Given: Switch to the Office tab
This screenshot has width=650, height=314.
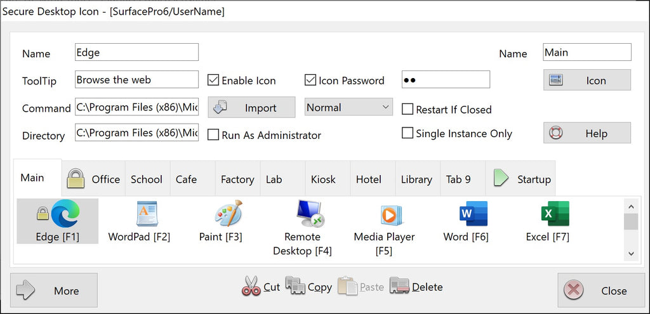Looking at the screenshot, I should click(94, 179).
